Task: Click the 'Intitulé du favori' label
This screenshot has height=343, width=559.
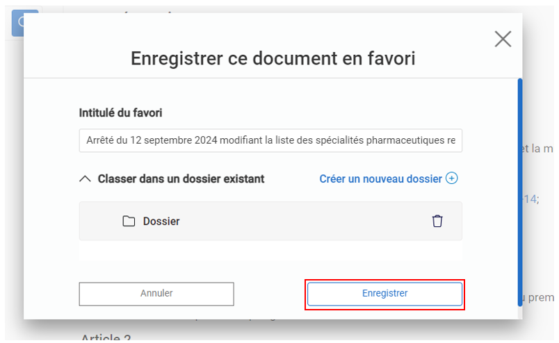Action: 121,112
